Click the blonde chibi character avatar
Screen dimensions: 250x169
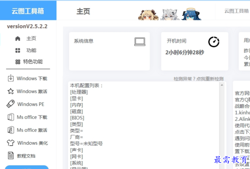tap(148, 15)
